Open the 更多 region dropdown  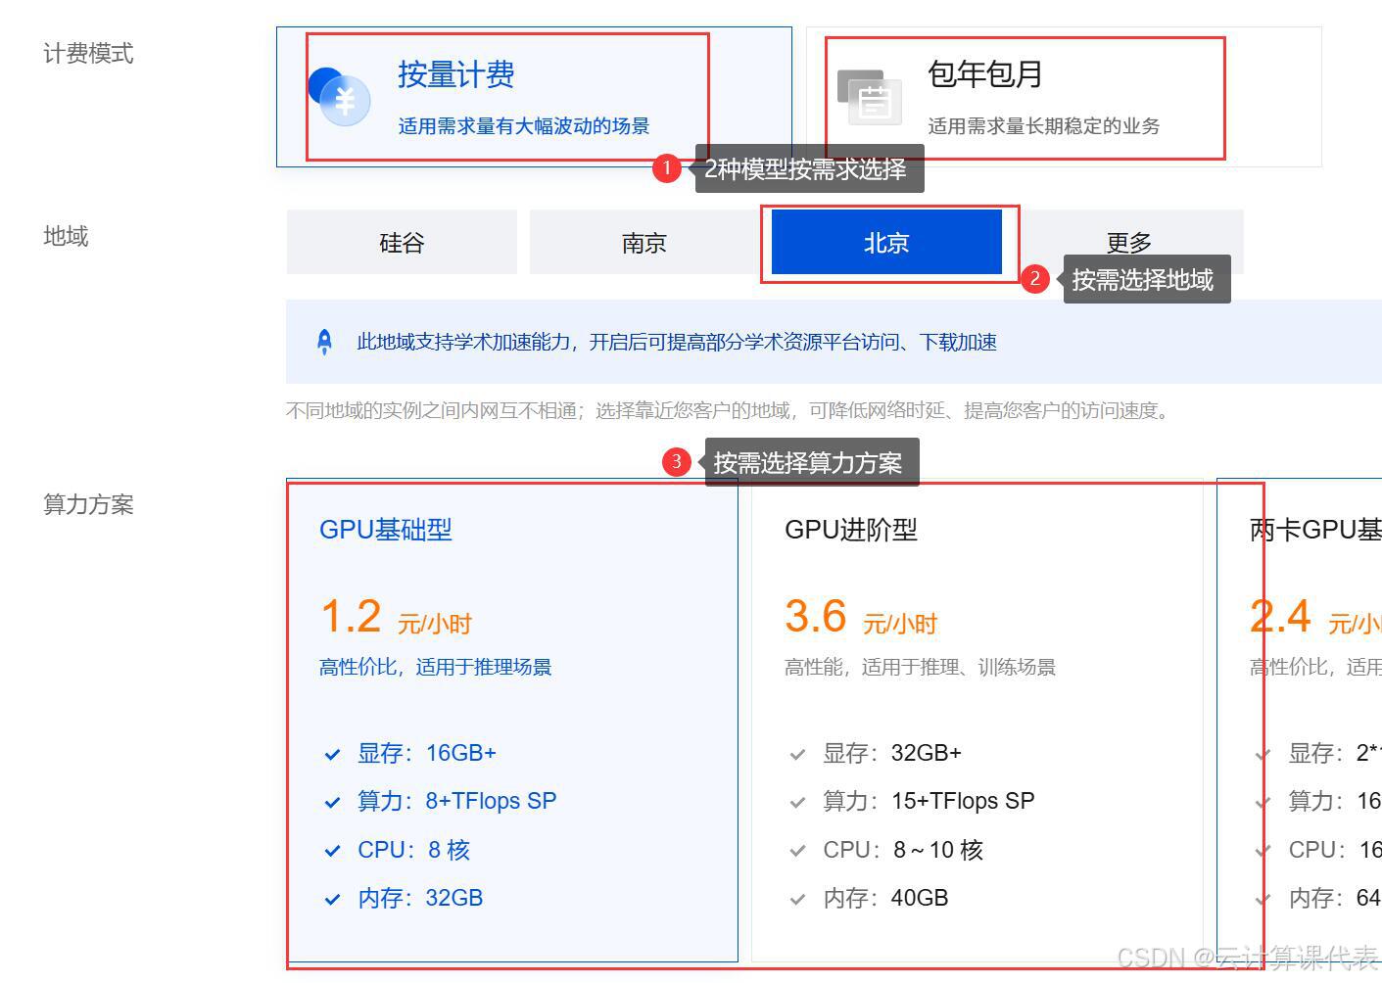point(1127,242)
